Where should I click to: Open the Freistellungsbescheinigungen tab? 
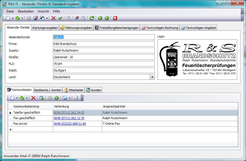[117, 28]
